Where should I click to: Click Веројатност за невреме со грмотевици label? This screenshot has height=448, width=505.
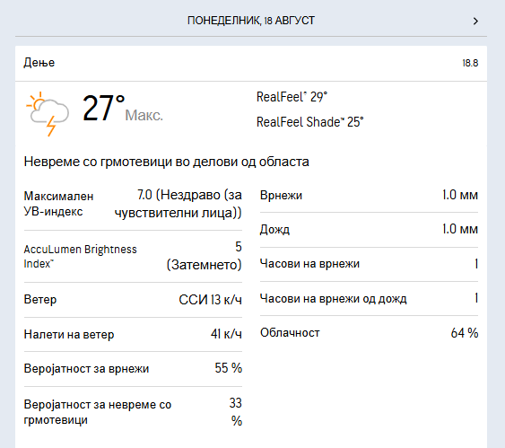click(x=97, y=412)
